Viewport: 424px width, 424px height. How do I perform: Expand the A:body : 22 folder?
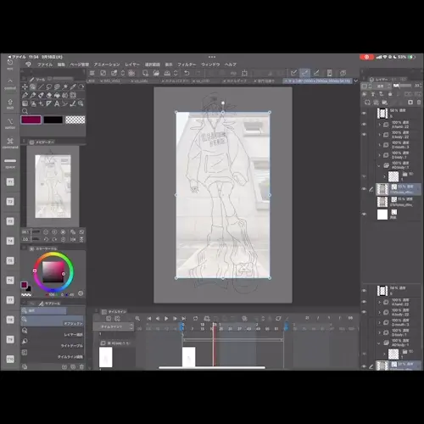380,135
